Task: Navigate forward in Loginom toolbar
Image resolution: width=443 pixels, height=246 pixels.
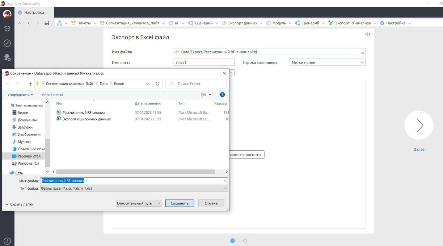Action: [38, 23]
